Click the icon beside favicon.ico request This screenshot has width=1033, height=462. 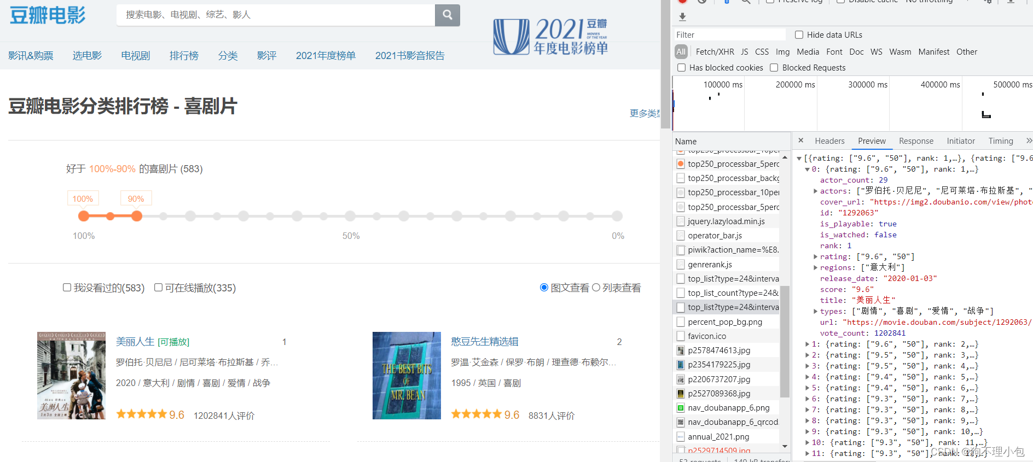click(x=681, y=336)
